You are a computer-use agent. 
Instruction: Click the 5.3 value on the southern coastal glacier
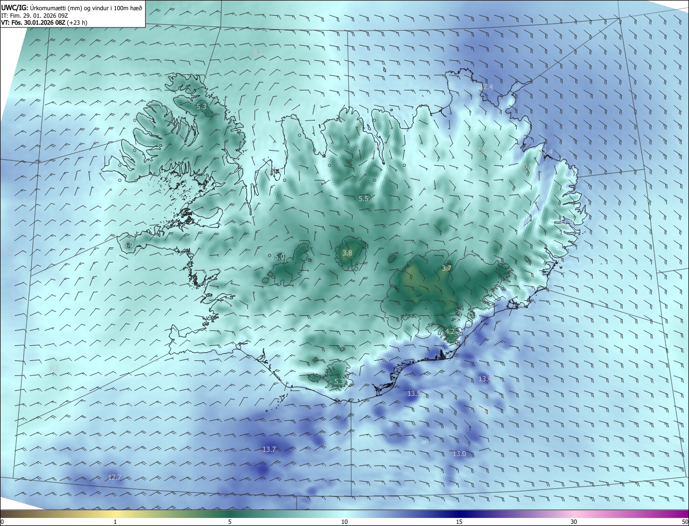coord(339,382)
